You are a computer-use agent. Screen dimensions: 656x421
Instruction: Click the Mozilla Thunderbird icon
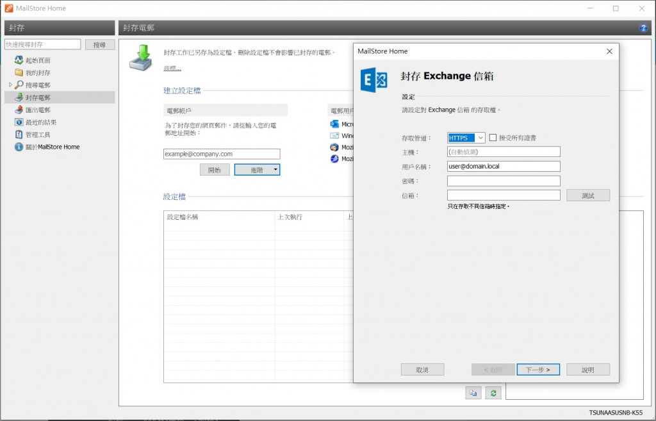[x=334, y=147]
